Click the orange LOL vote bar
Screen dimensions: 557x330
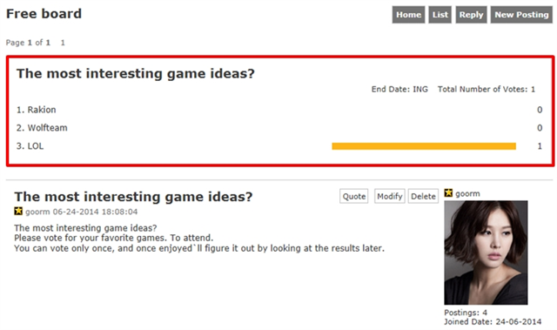[x=424, y=146]
